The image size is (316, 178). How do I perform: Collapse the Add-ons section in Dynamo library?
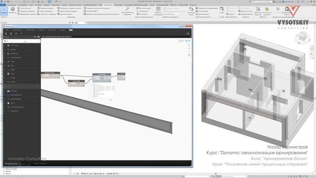pyautogui.click(x=38, y=87)
